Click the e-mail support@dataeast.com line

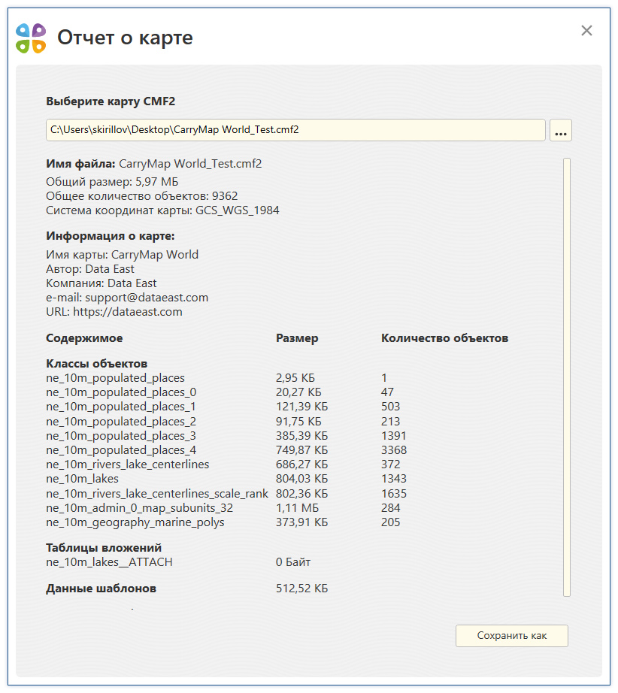click(x=127, y=298)
